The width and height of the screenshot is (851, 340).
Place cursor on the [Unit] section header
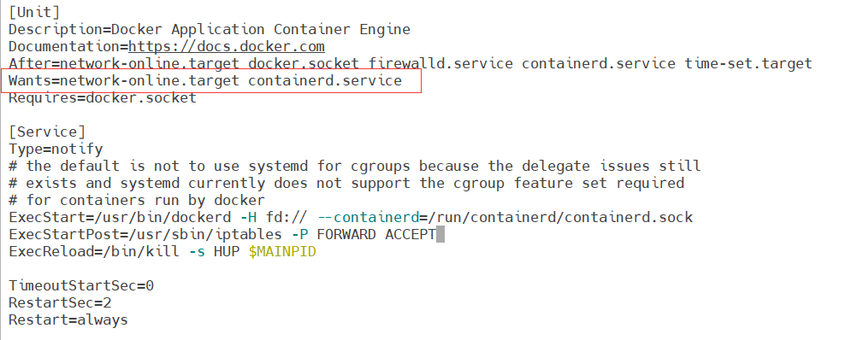click(34, 12)
